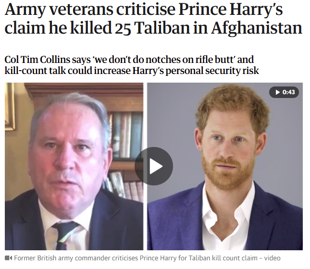Click the 0:43 duration label
Image resolution: width=310 pixels, height=269 pixels.
288,92
